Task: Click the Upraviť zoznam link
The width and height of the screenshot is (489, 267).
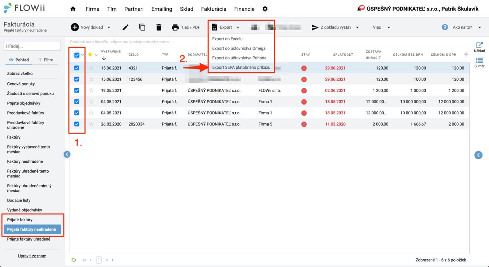Action: pyautogui.click(x=32, y=256)
